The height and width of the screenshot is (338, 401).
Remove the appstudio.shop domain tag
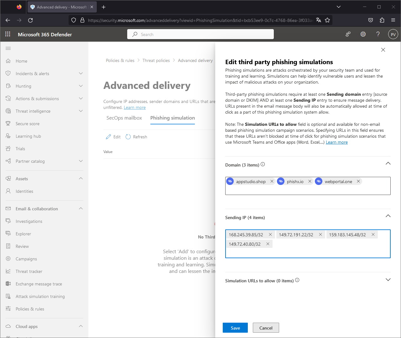click(x=272, y=181)
